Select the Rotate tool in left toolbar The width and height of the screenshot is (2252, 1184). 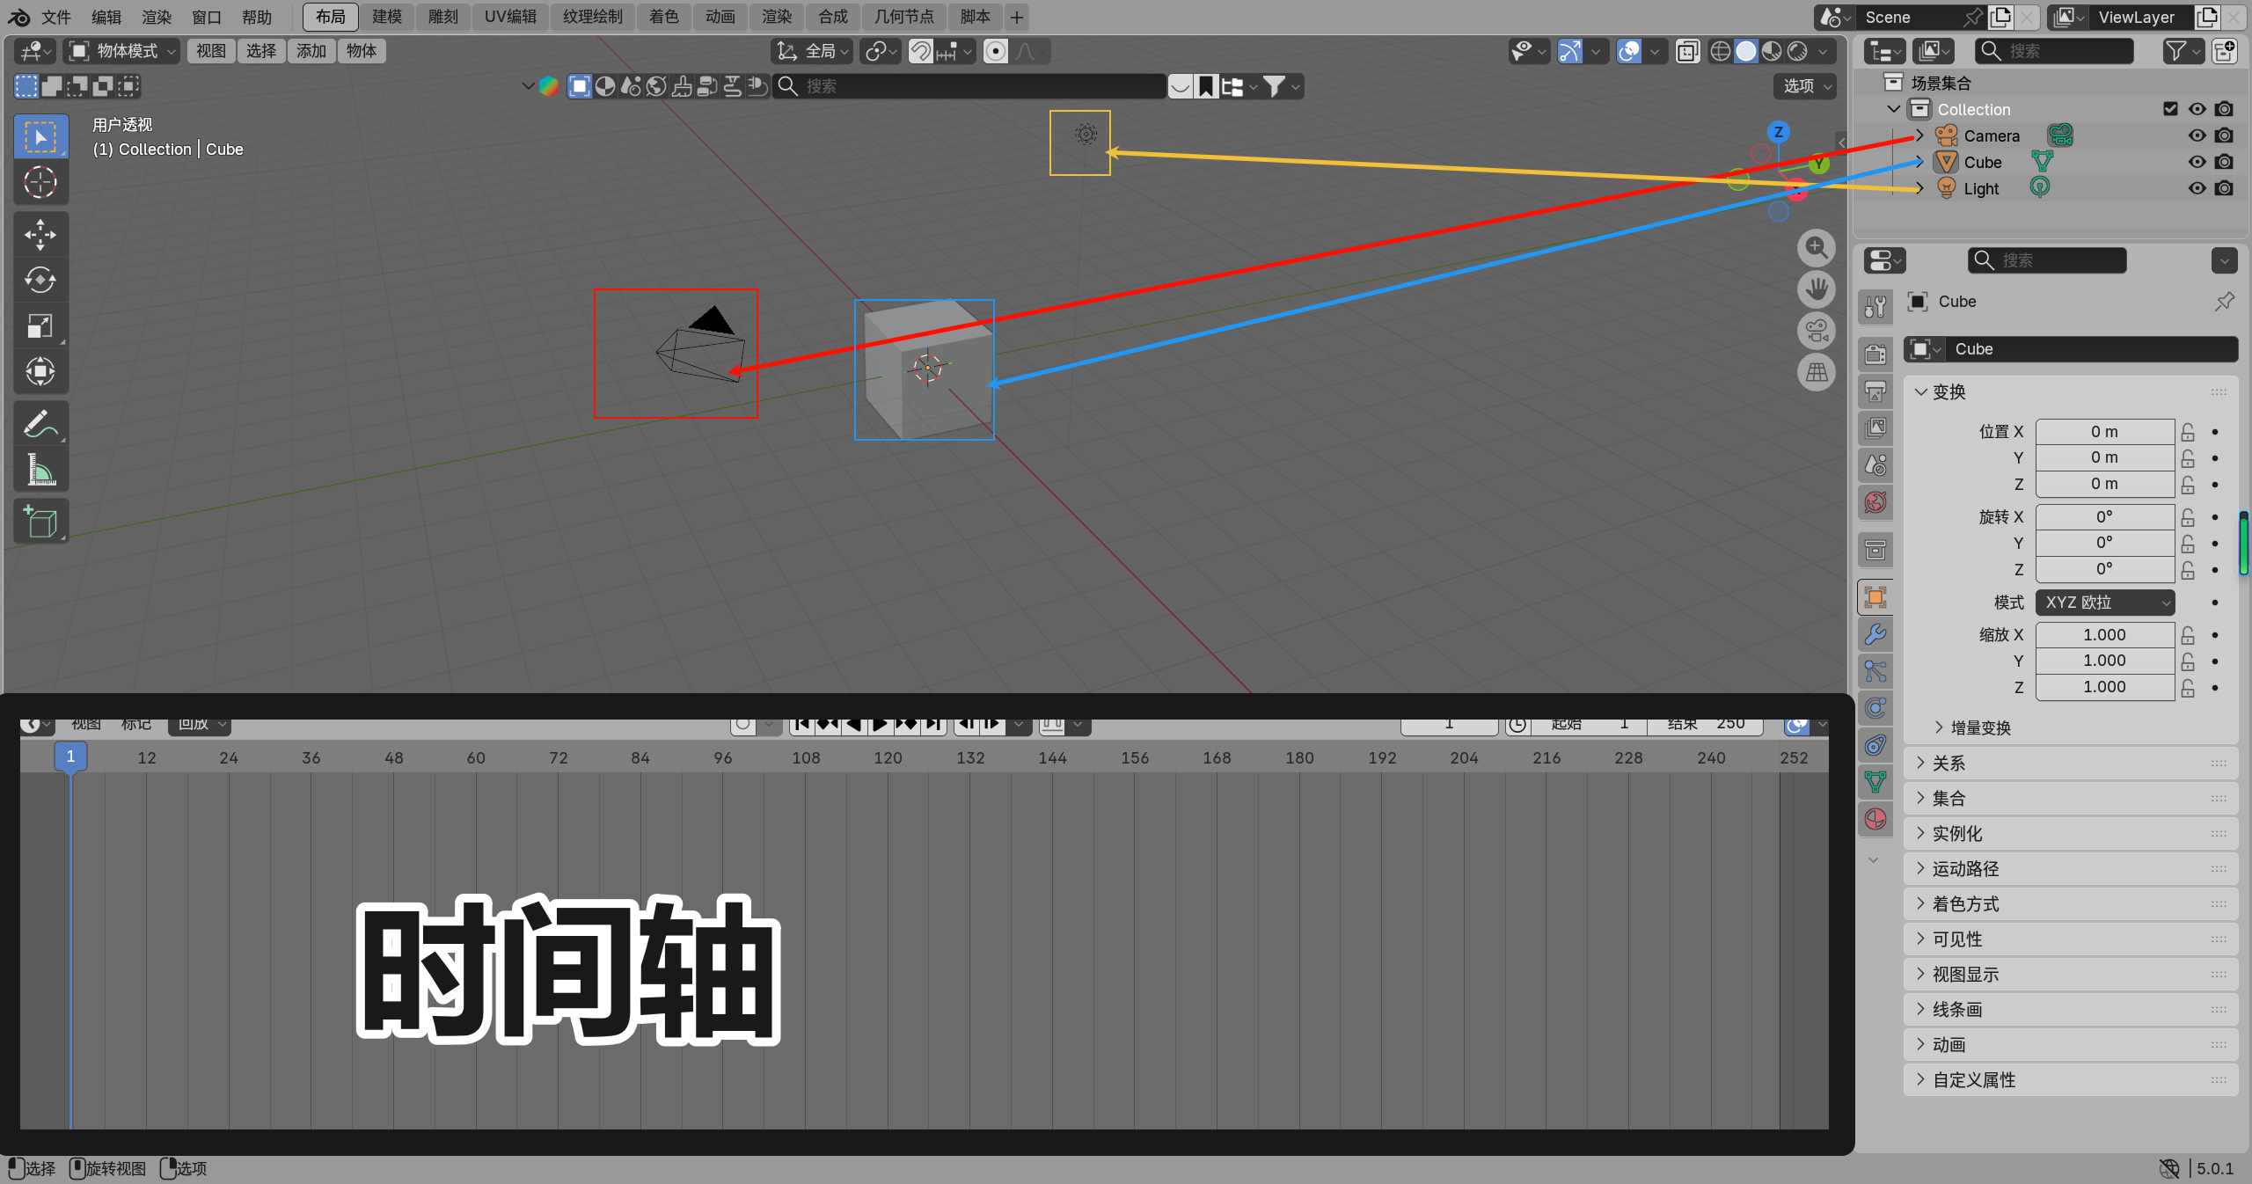pyautogui.click(x=40, y=280)
